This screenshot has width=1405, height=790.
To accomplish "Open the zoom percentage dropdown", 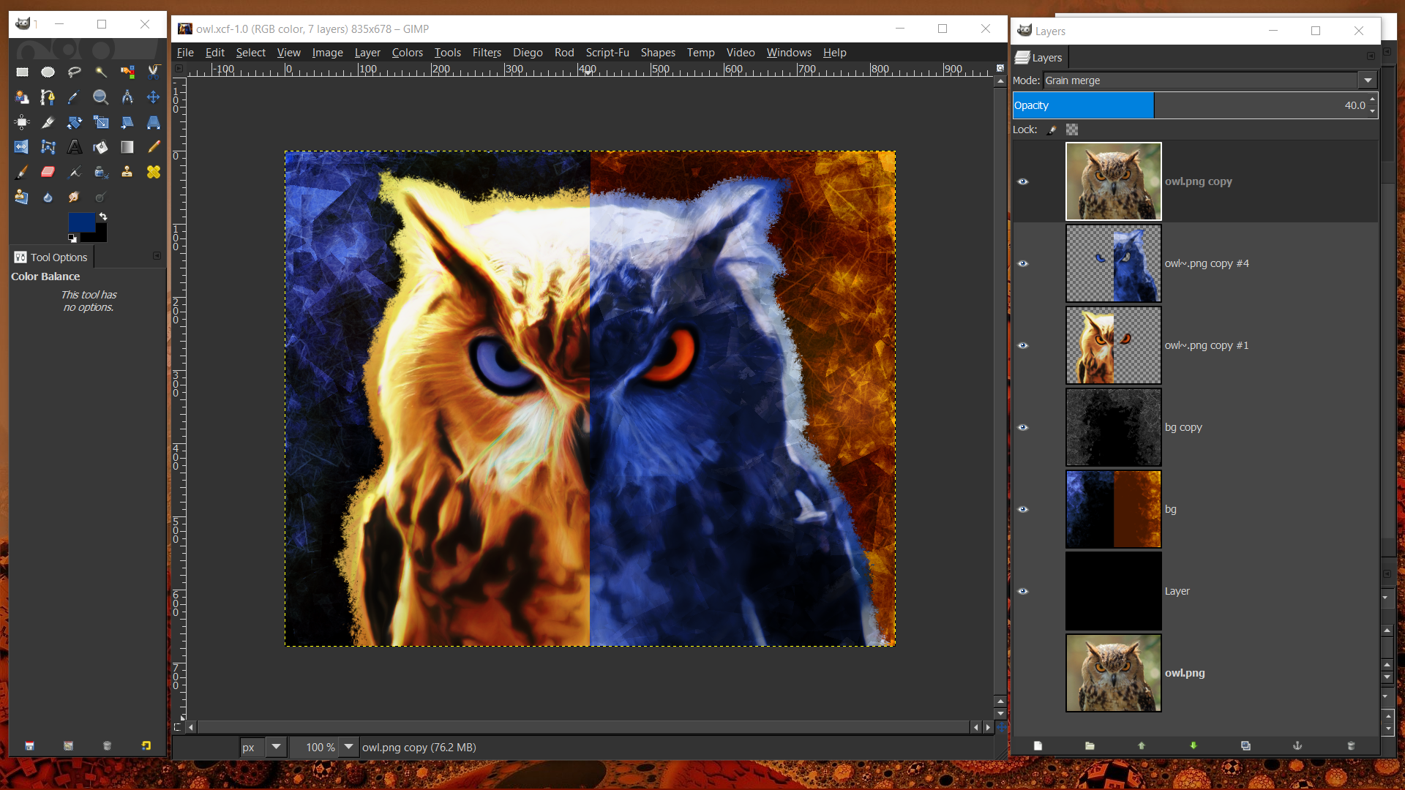I will tap(349, 747).
